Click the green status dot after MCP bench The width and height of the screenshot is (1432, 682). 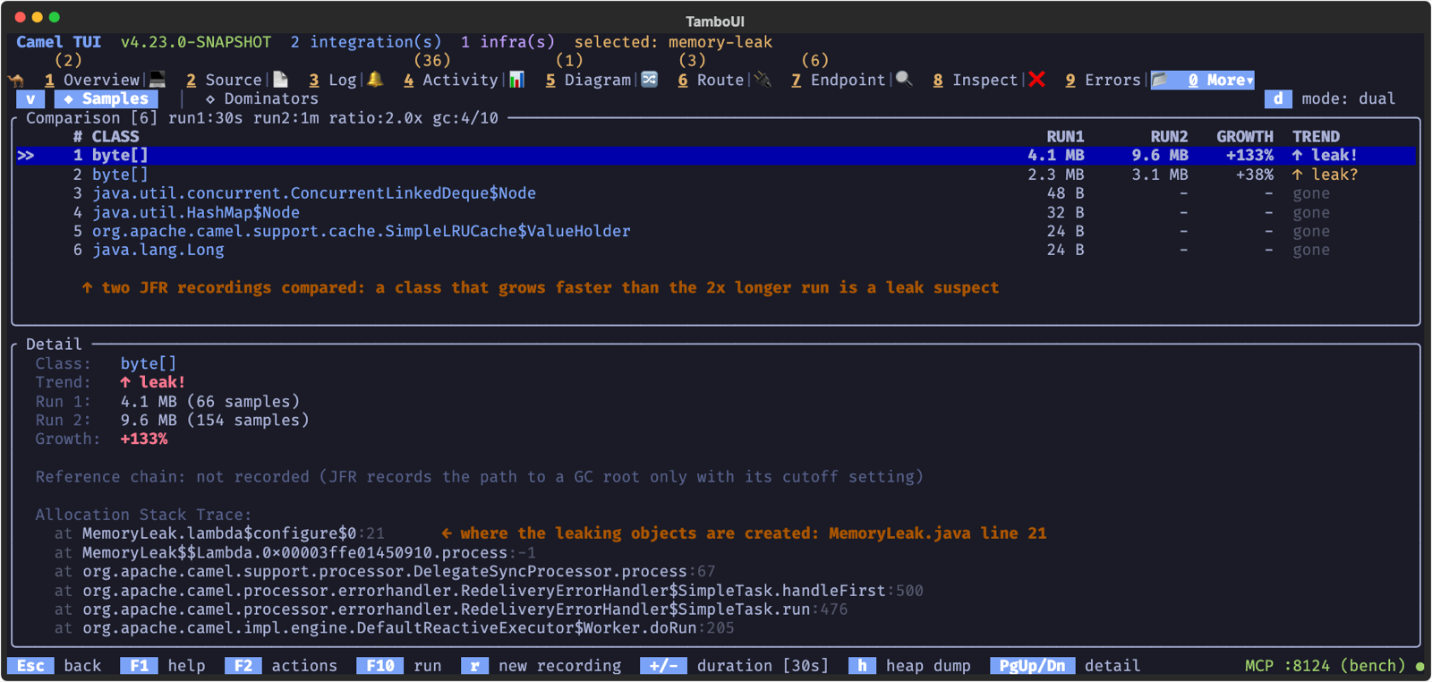pos(1419,666)
